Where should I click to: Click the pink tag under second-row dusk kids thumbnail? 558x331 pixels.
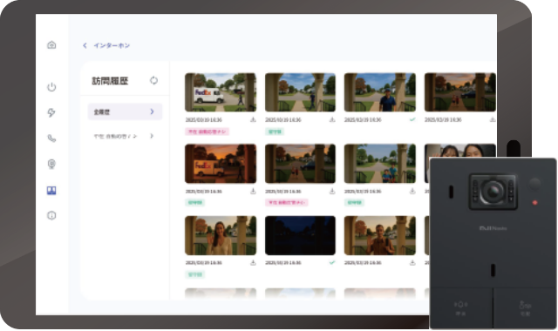[x=287, y=203]
